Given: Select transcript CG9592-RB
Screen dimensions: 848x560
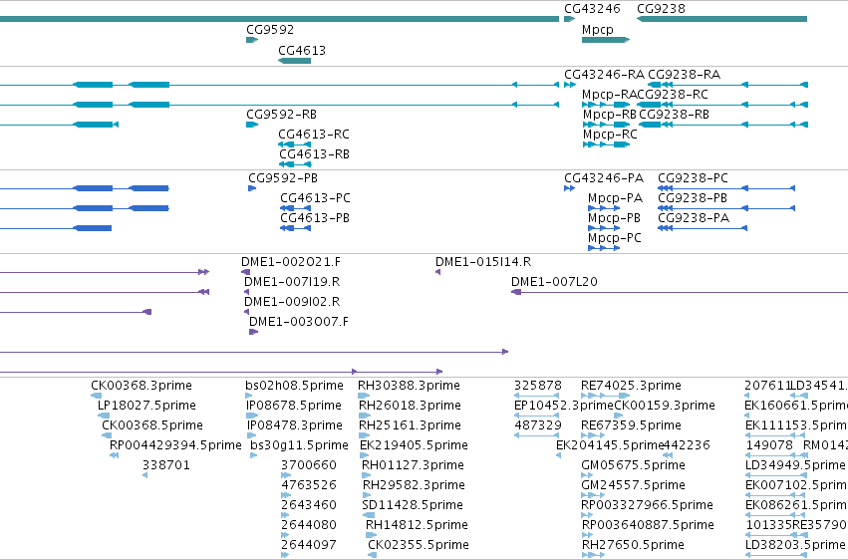Looking at the screenshot, I should pos(281,114).
